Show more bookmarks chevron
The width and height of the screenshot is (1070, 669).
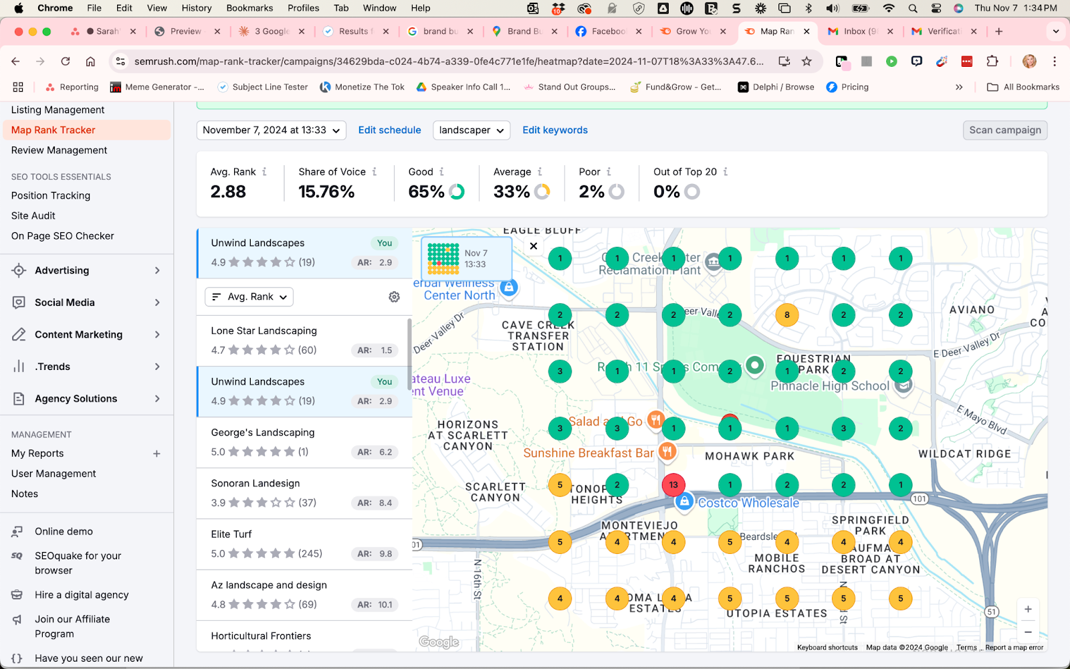tap(959, 87)
